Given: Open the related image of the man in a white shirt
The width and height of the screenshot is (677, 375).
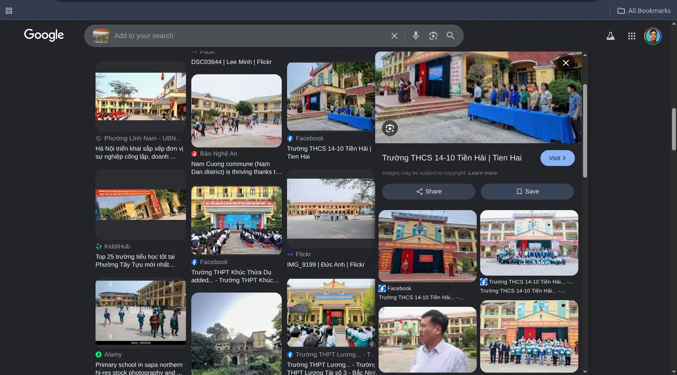Looking at the screenshot, I should (x=427, y=340).
